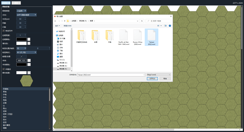Change the view layout icon in the dialog toolbar
This screenshot has height=132, width=244.
(158, 26)
